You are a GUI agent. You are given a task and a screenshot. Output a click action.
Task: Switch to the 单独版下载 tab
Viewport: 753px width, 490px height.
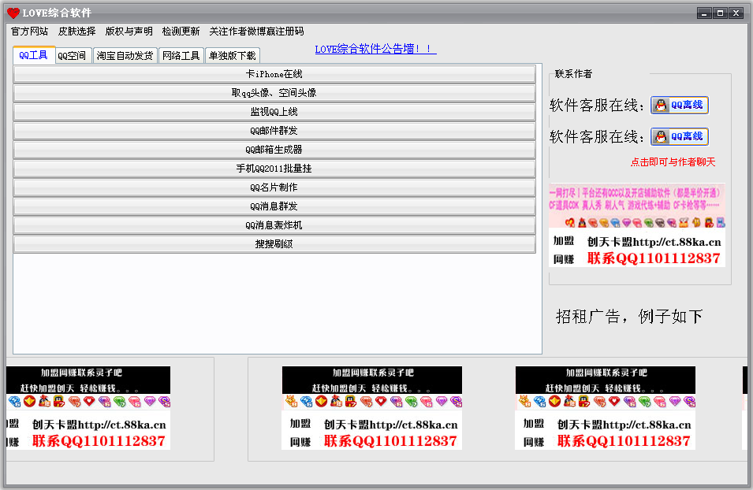point(233,56)
